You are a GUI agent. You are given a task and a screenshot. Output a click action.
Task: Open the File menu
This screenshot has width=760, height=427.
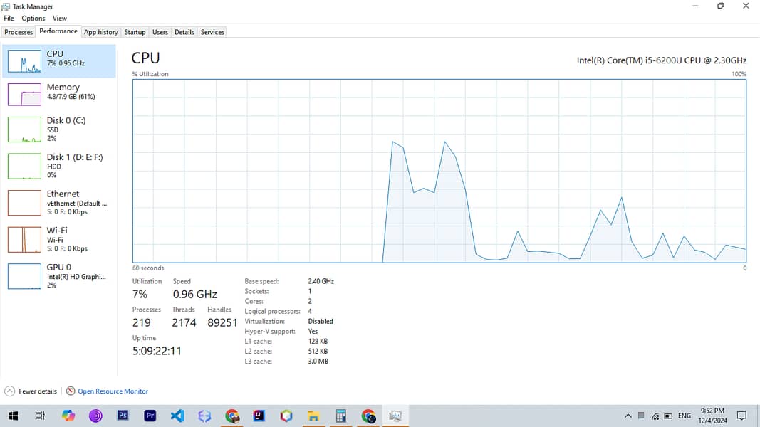pos(9,19)
